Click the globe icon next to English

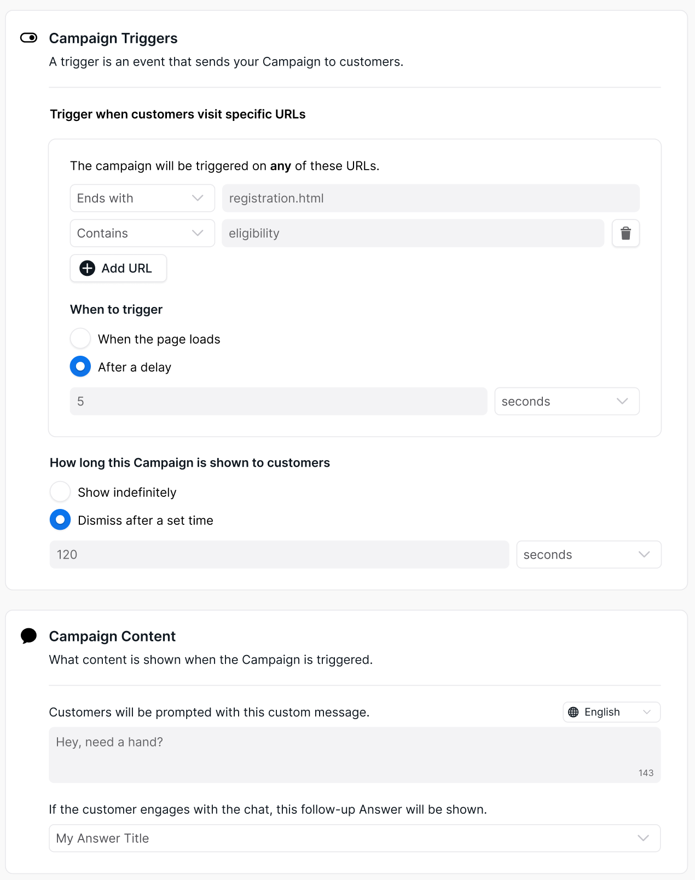click(574, 712)
